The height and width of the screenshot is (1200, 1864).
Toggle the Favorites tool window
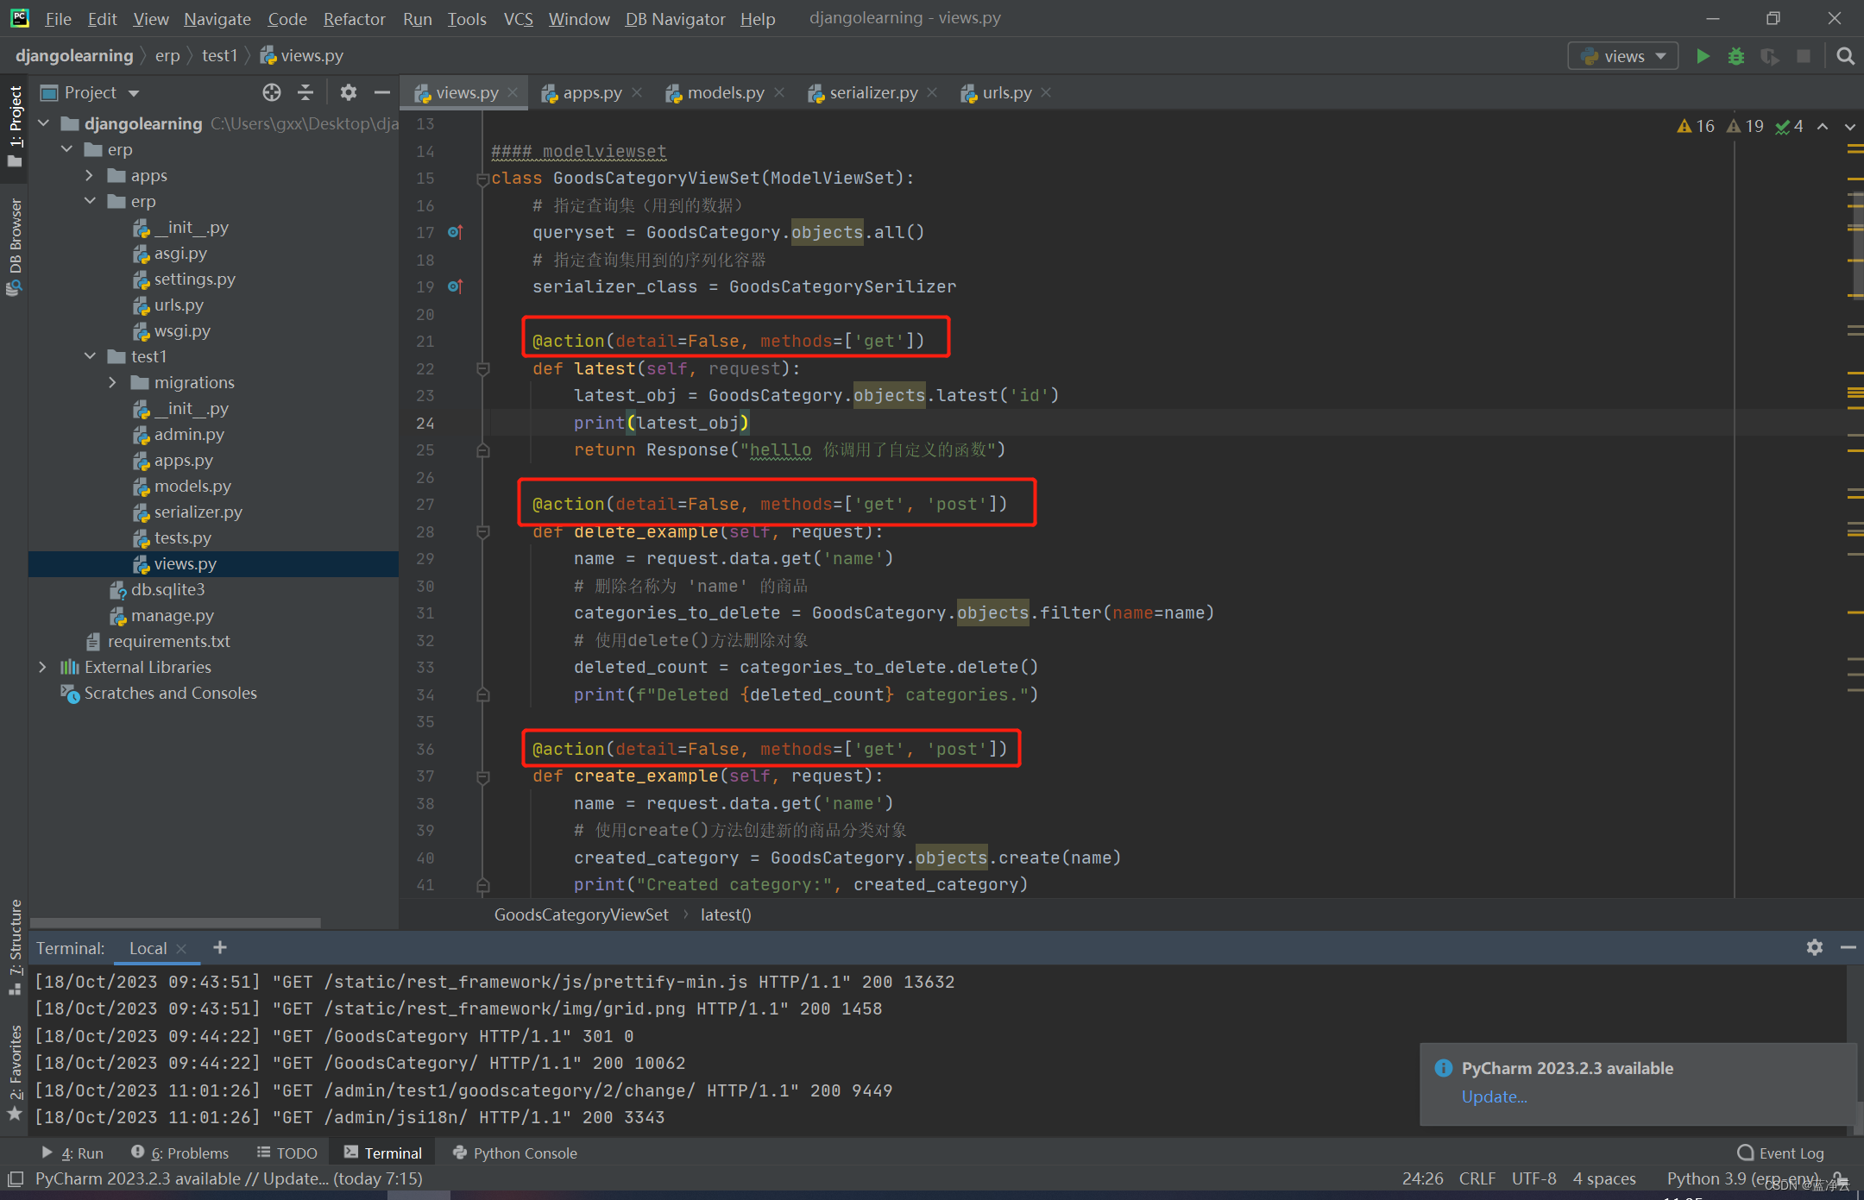click(x=15, y=1070)
